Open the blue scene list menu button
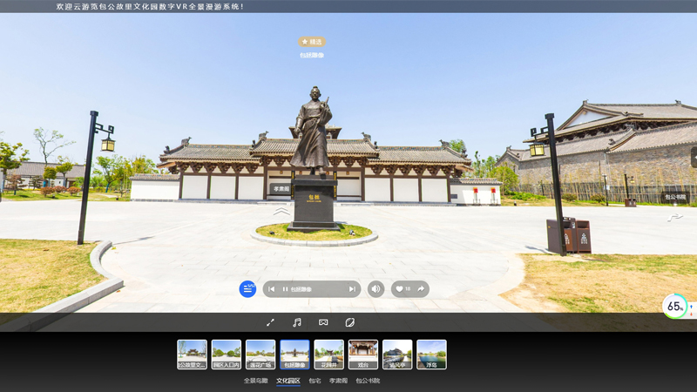The width and height of the screenshot is (697, 392). [x=247, y=289]
